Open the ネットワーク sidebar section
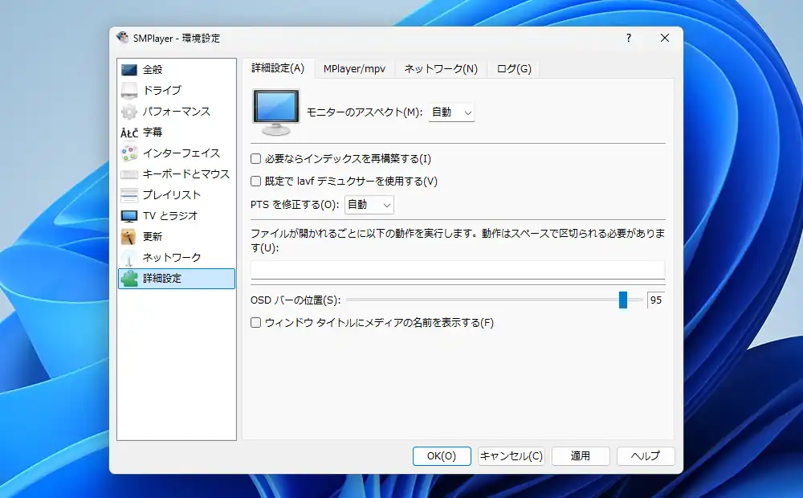The image size is (803, 498). [x=161, y=257]
